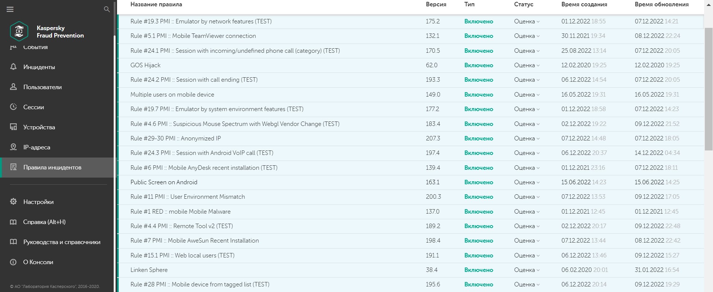Click the Kaspersky Fraud Prevention logo
Viewport: 713px width, 292px height.
click(19, 32)
